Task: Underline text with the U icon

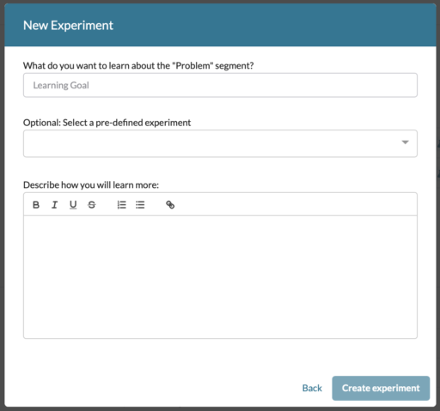Action: pos(73,205)
